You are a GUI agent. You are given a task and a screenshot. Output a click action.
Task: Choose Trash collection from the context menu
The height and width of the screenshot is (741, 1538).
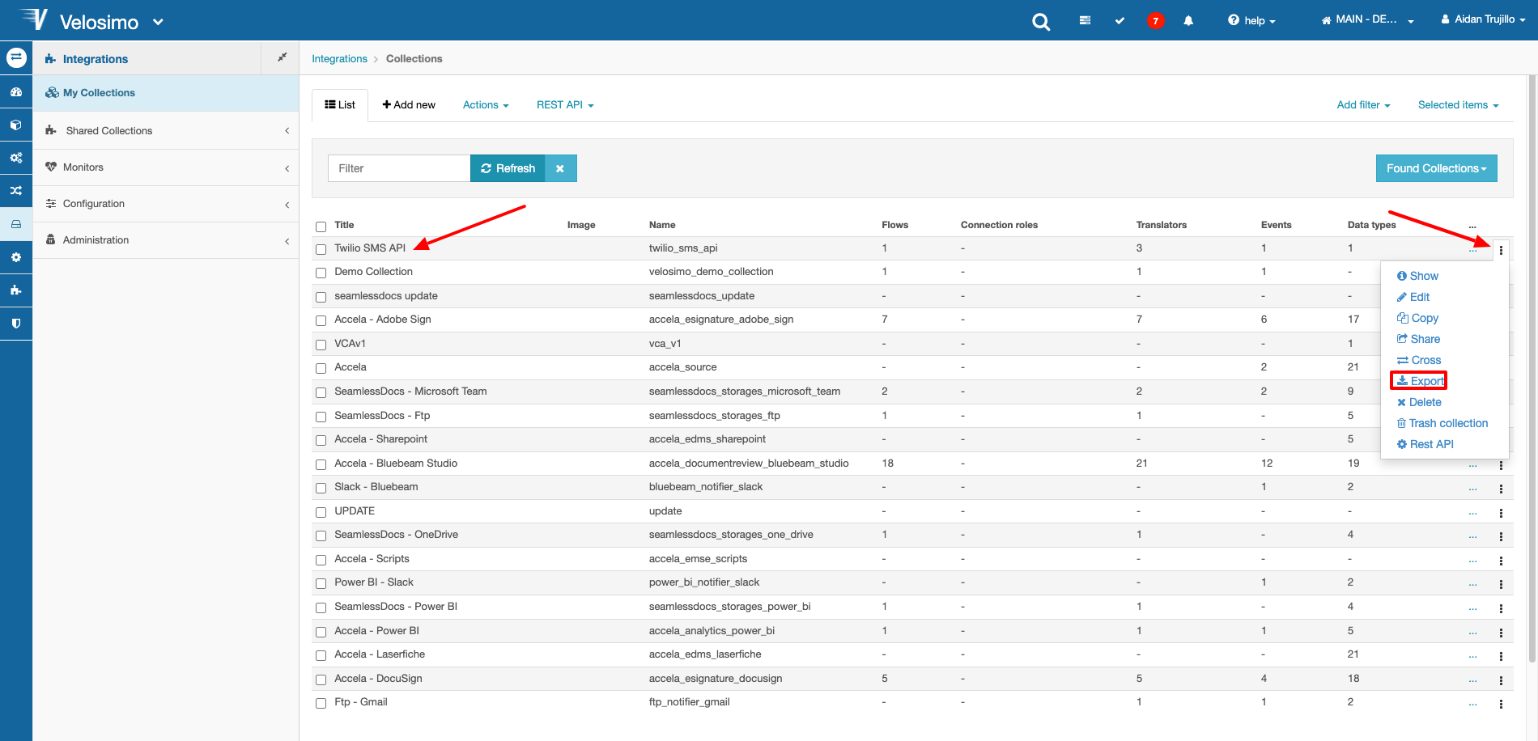coord(1442,423)
